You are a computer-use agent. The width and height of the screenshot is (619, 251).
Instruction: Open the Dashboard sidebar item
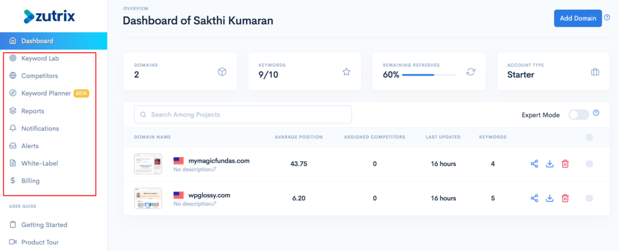53,41
